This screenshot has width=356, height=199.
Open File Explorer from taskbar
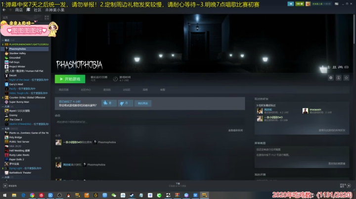pos(14,195)
